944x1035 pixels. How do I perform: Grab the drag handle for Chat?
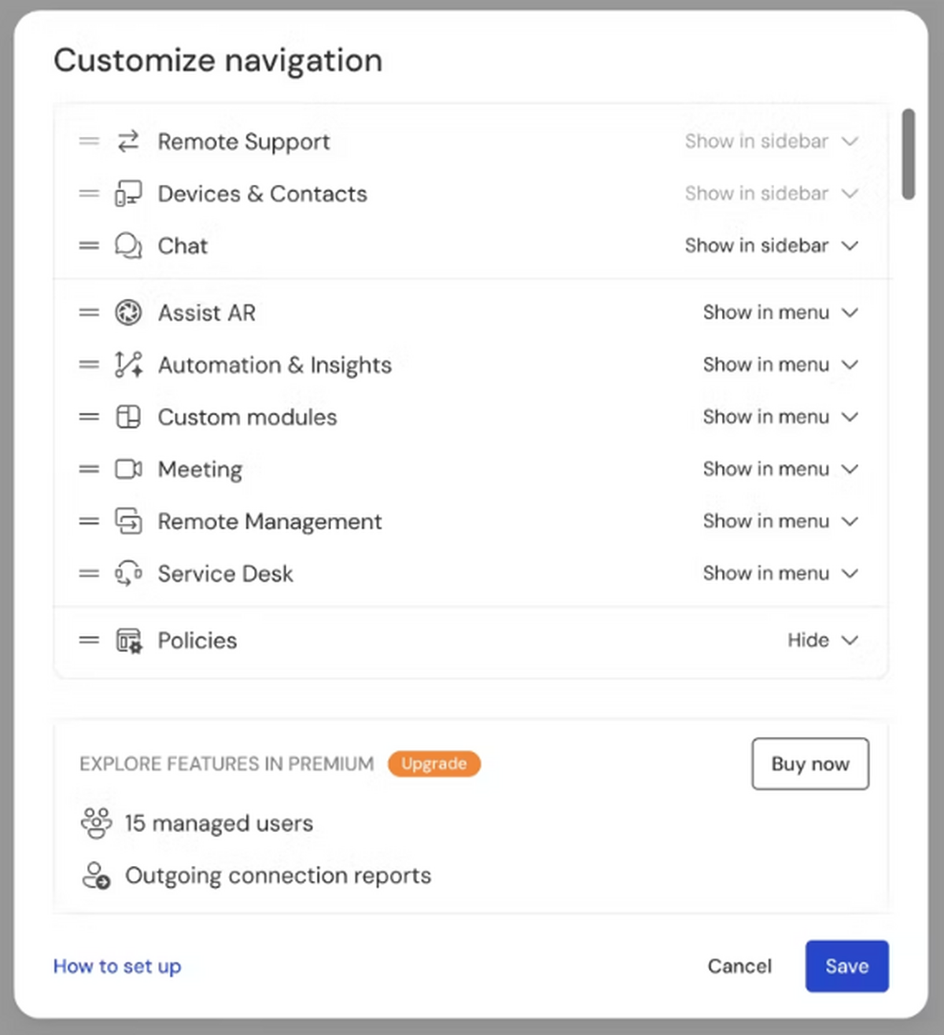pyautogui.click(x=89, y=245)
